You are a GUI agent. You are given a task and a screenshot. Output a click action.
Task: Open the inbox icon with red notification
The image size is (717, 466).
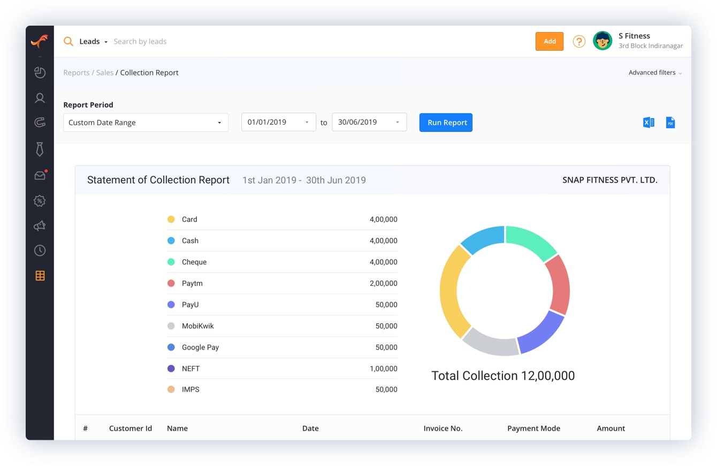click(x=40, y=175)
